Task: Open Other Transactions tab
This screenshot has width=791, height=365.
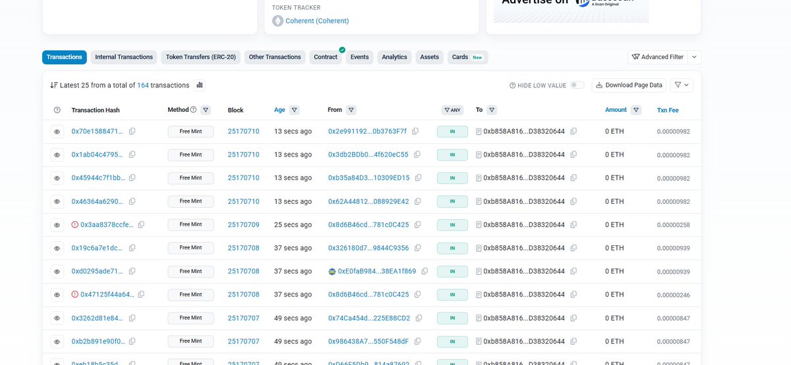Action: pyautogui.click(x=275, y=57)
